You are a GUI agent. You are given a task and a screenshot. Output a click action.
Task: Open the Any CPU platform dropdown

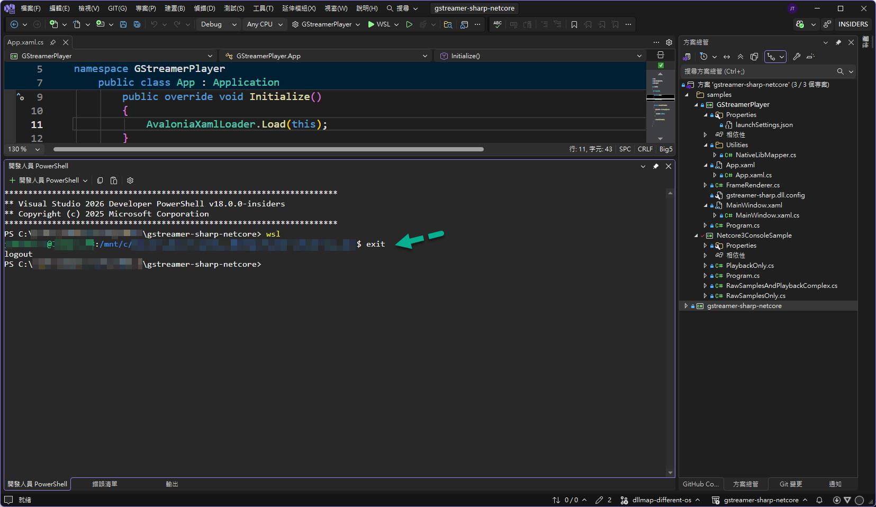coord(265,24)
